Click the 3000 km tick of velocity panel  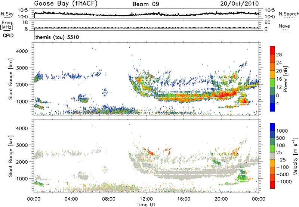(x=22, y=145)
